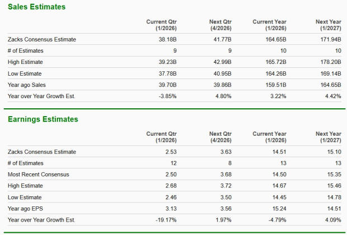Click the High Estimate label in Sales Estimates
Viewport: 347px width, 235px height.
[x=26, y=62]
